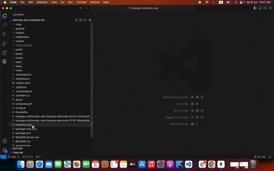The width and height of the screenshot is (274, 171).
Task: Expand the TIMELINE section
Action: [x=18, y=153]
